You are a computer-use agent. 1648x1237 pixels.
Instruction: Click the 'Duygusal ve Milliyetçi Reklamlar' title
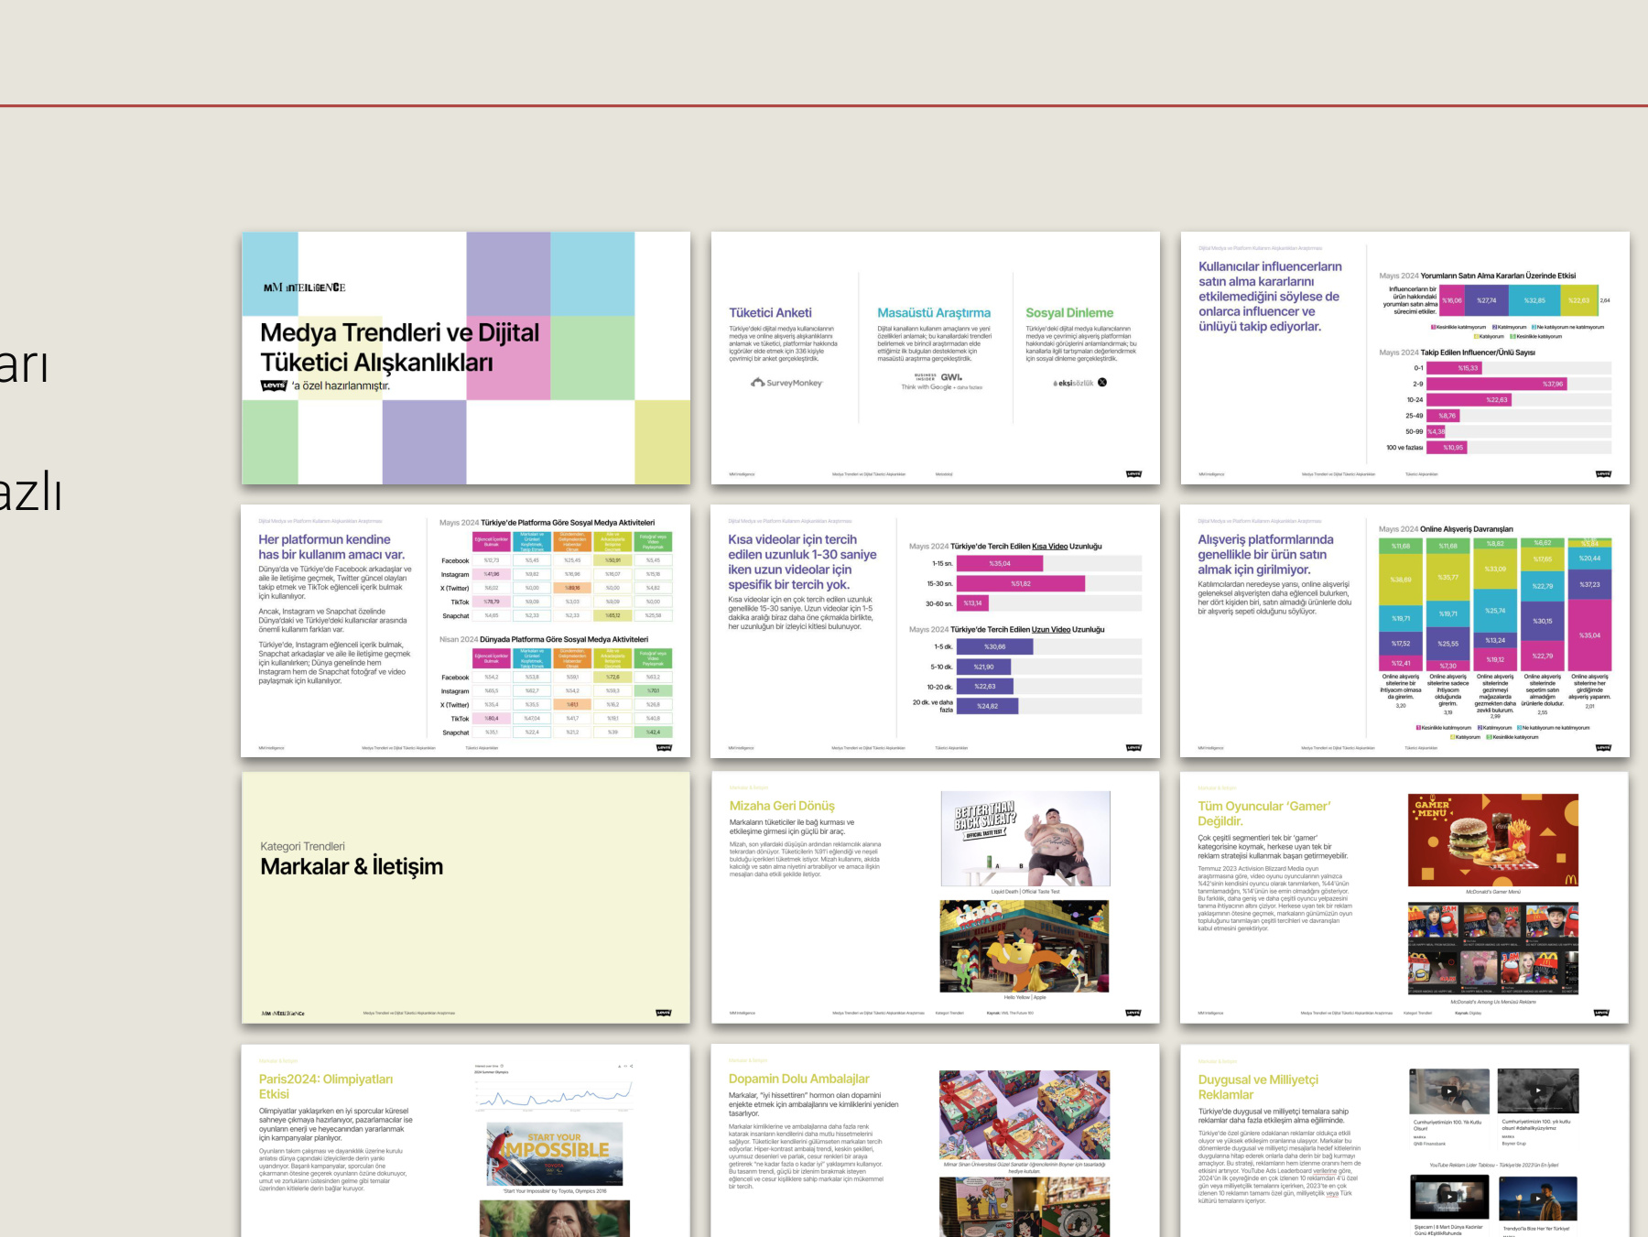click(1258, 1087)
